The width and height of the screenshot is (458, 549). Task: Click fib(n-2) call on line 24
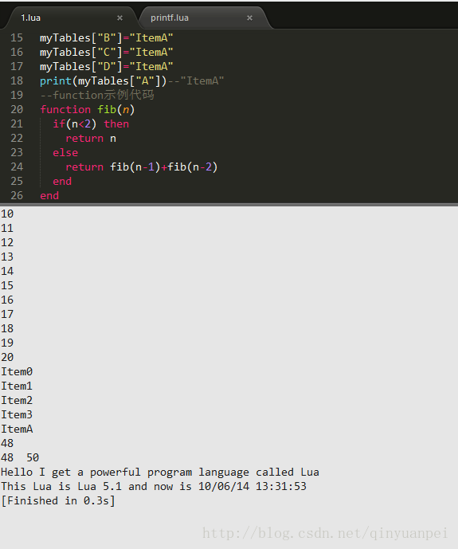(x=193, y=167)
